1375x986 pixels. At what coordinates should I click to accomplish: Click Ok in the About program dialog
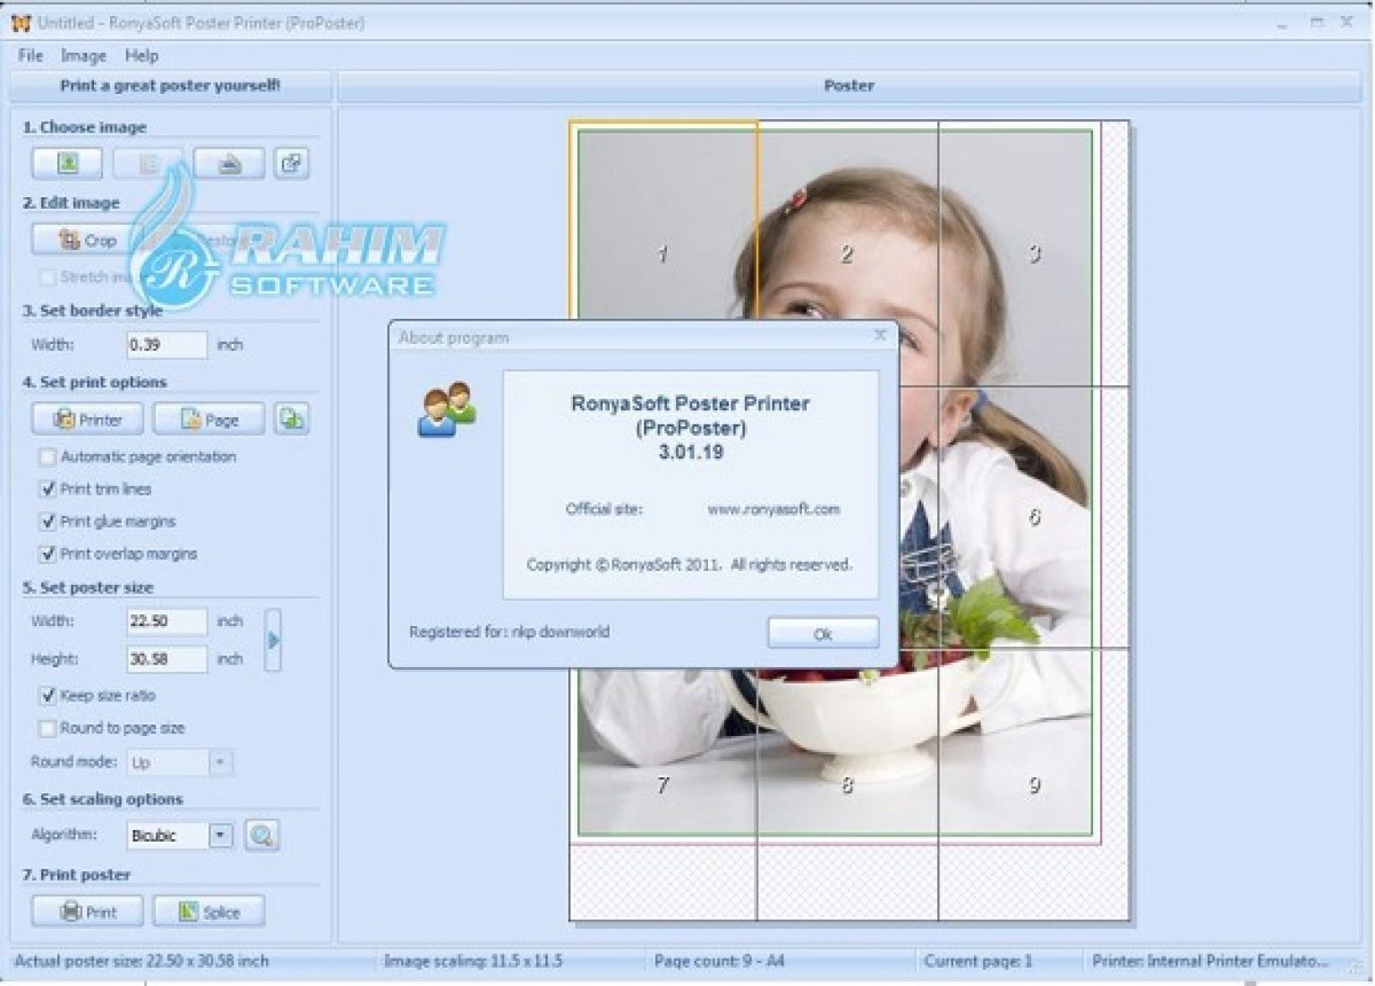click(x=821, y=632)
